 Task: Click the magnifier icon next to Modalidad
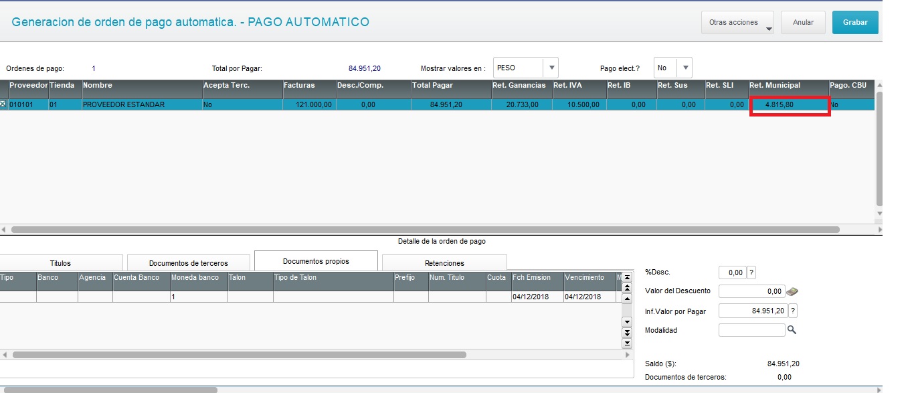point(792,330)
